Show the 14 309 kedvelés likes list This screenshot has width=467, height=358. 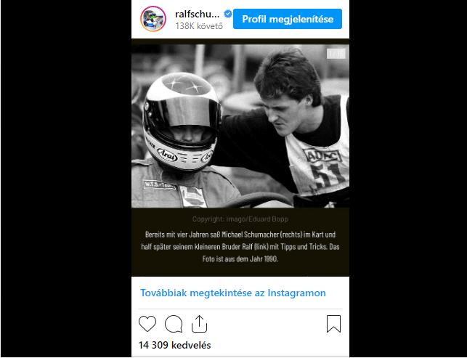174,345
